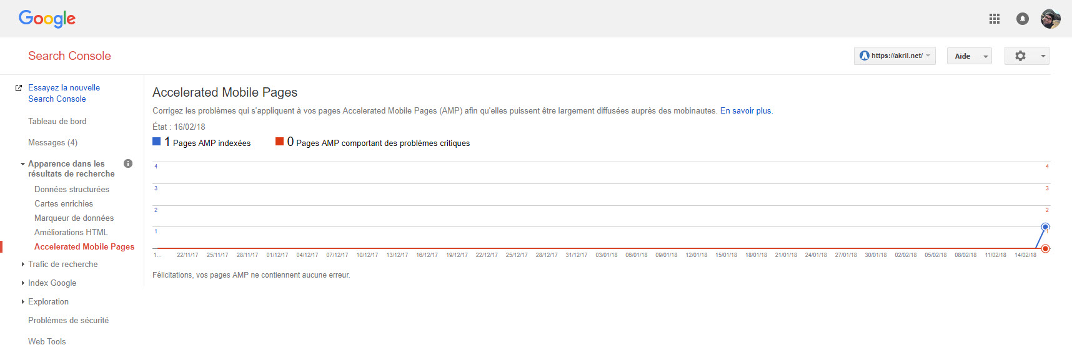Screen dimensions: 1072x350
Task: Open Tableau de bord
Action: [57, 121]
